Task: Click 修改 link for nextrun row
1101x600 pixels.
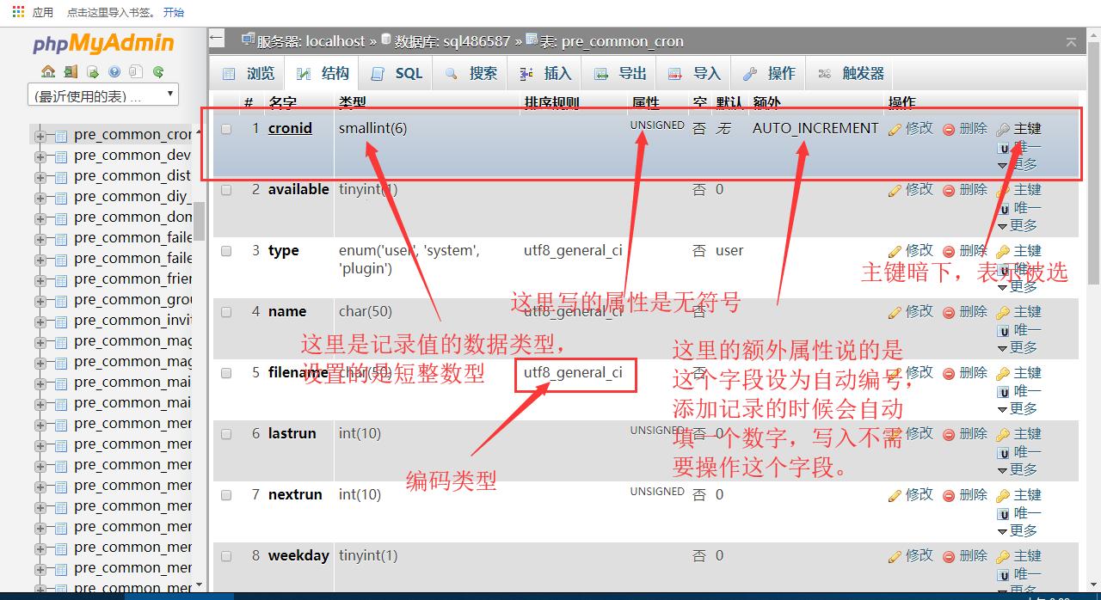Action: [x=919, y=495]
